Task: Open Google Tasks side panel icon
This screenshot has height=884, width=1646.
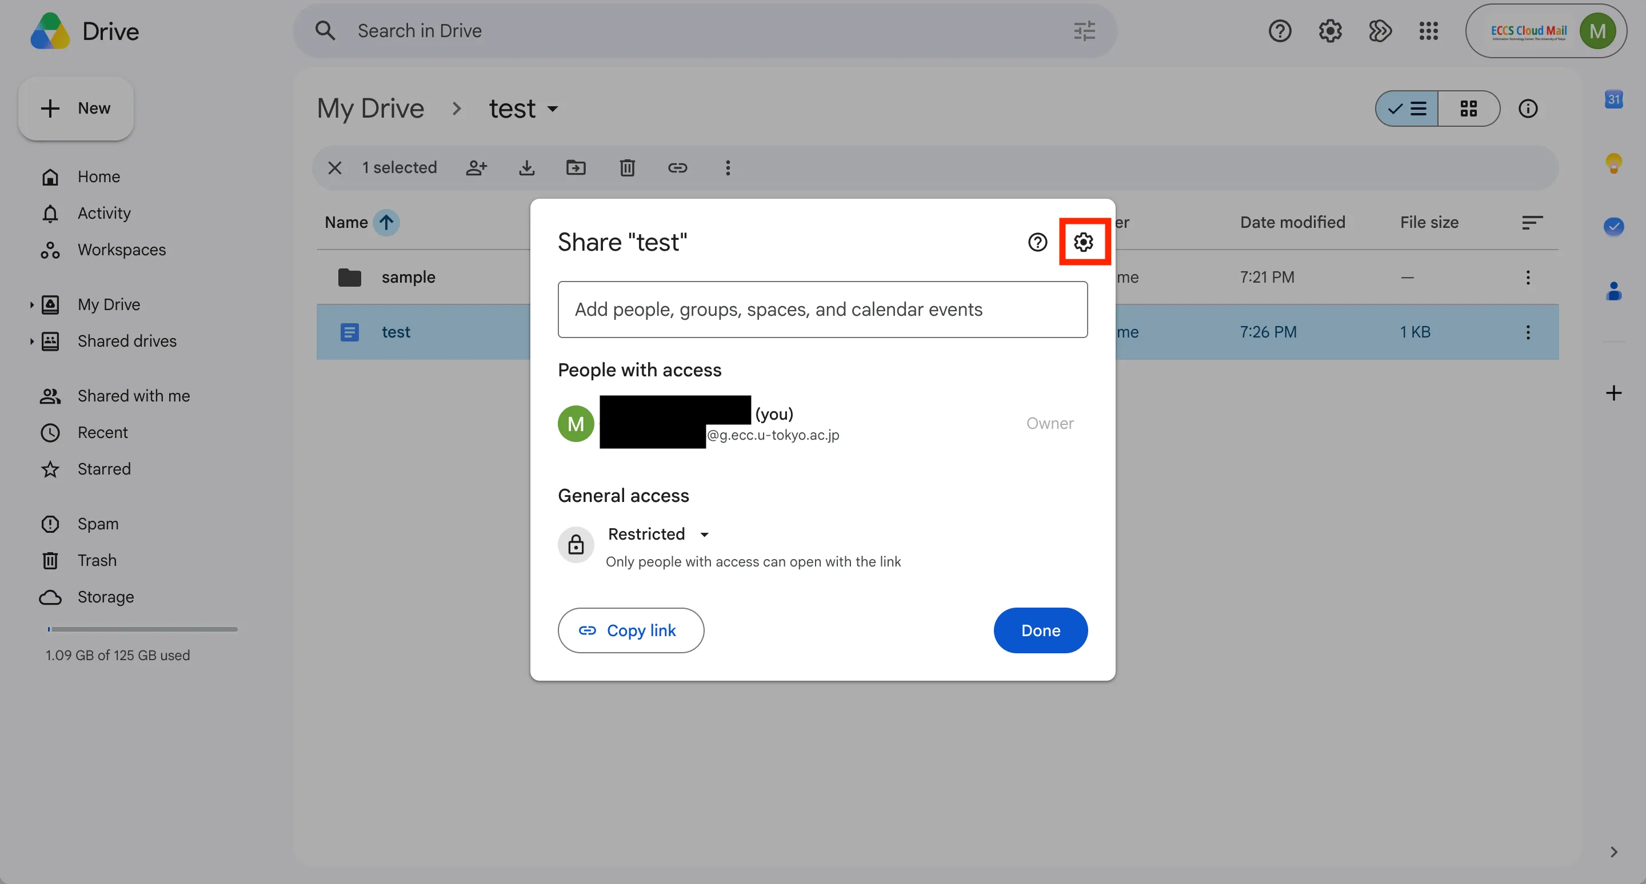Action: click(x=1614, y=227)
